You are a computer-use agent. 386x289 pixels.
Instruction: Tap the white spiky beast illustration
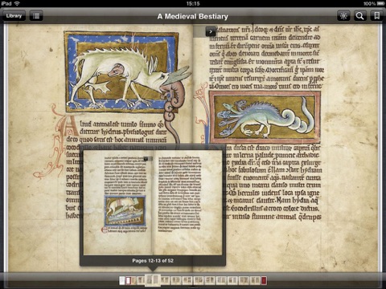(x=122, y=71)
